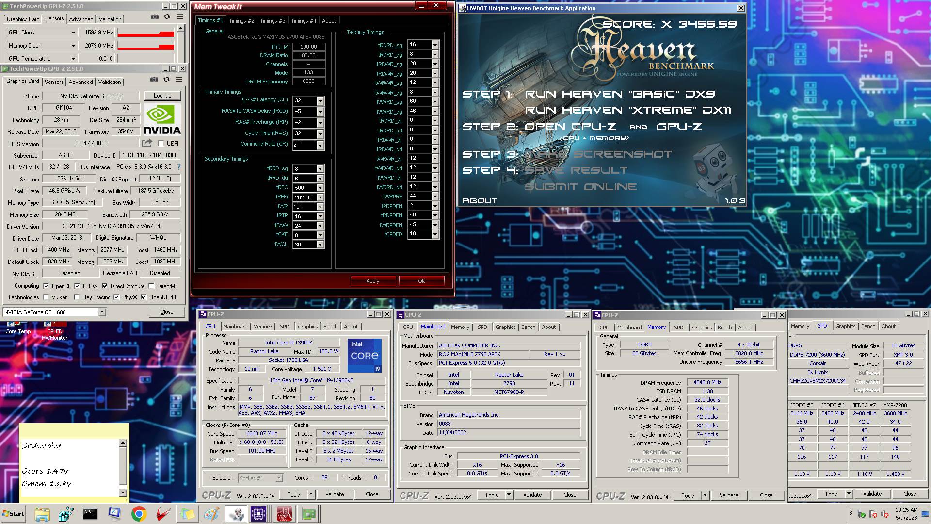The image size is (931, 524).
Task: Open the NVIDIA GeForce GTX 680 selector dropdown
Action: [x=102, y=312]
